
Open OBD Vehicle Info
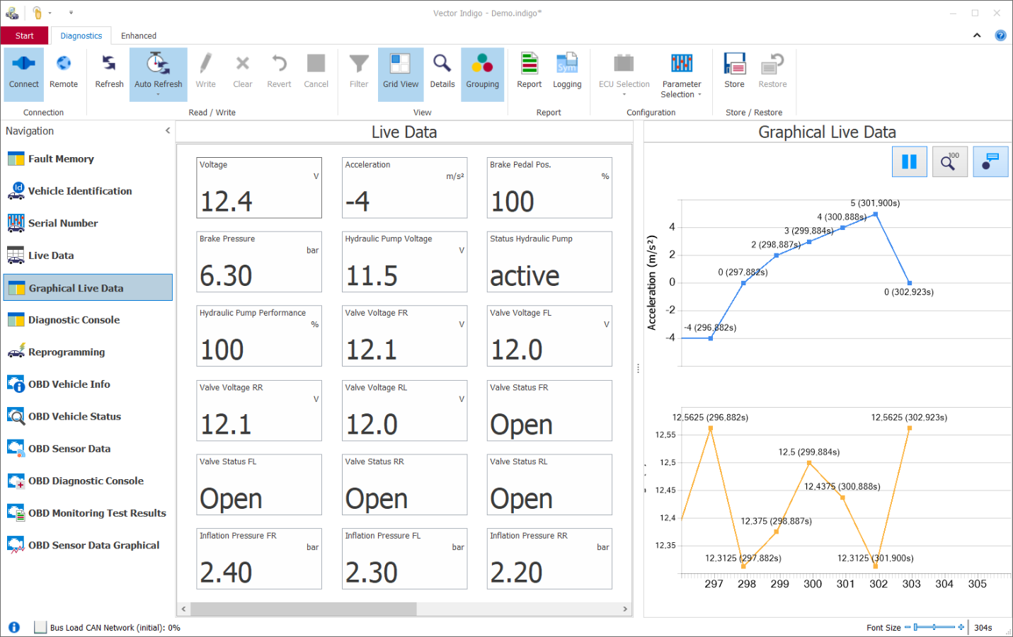point(88,384)
